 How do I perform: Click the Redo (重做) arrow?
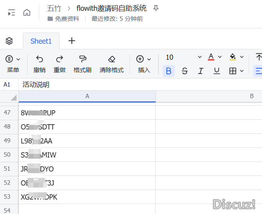click(x=60, y=59)
